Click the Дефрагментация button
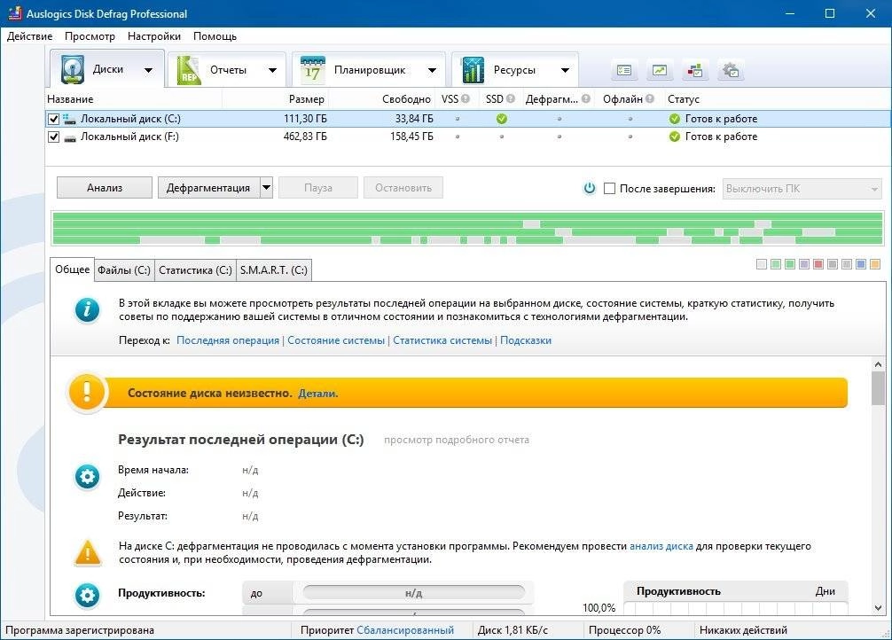This screenshot has width=892, height=640. pyautogui.click(x=208, y=188)
